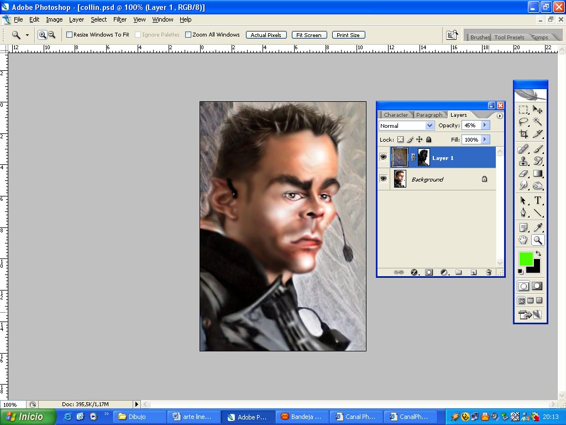
Task: Switch to the Paragraph tab
Action: 429,115
